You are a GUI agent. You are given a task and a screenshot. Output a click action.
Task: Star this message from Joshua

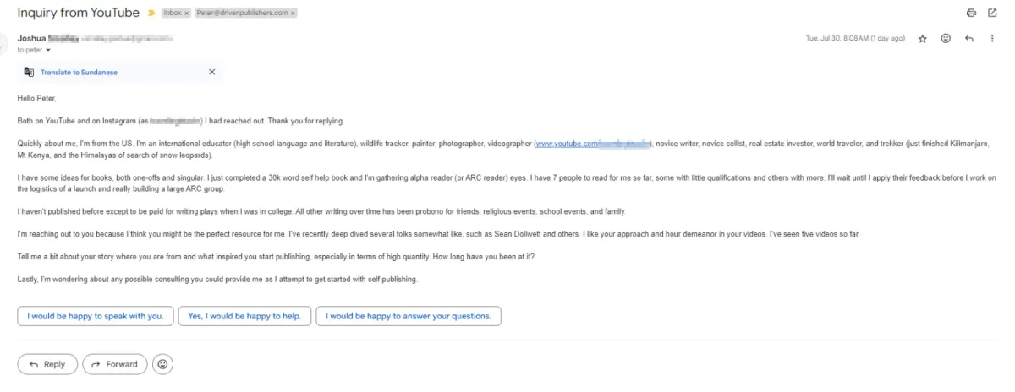(923, 39)
